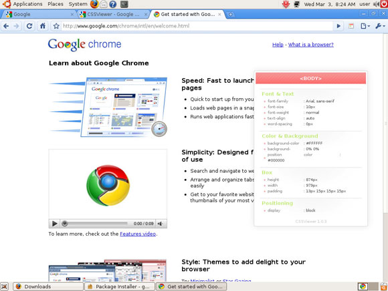Image resolution: width=388 pixels, height=291 pixels.
Task: Click the <BODY> header of CSSViewer panel
Action: (310, 79)
